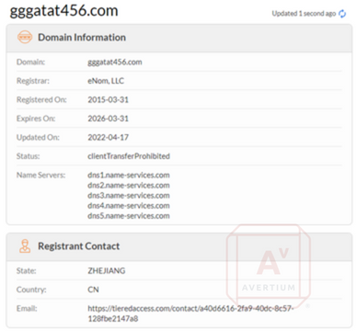Click the State: label
This screenshot has width=357, height=331.
[x=26, y=271]
